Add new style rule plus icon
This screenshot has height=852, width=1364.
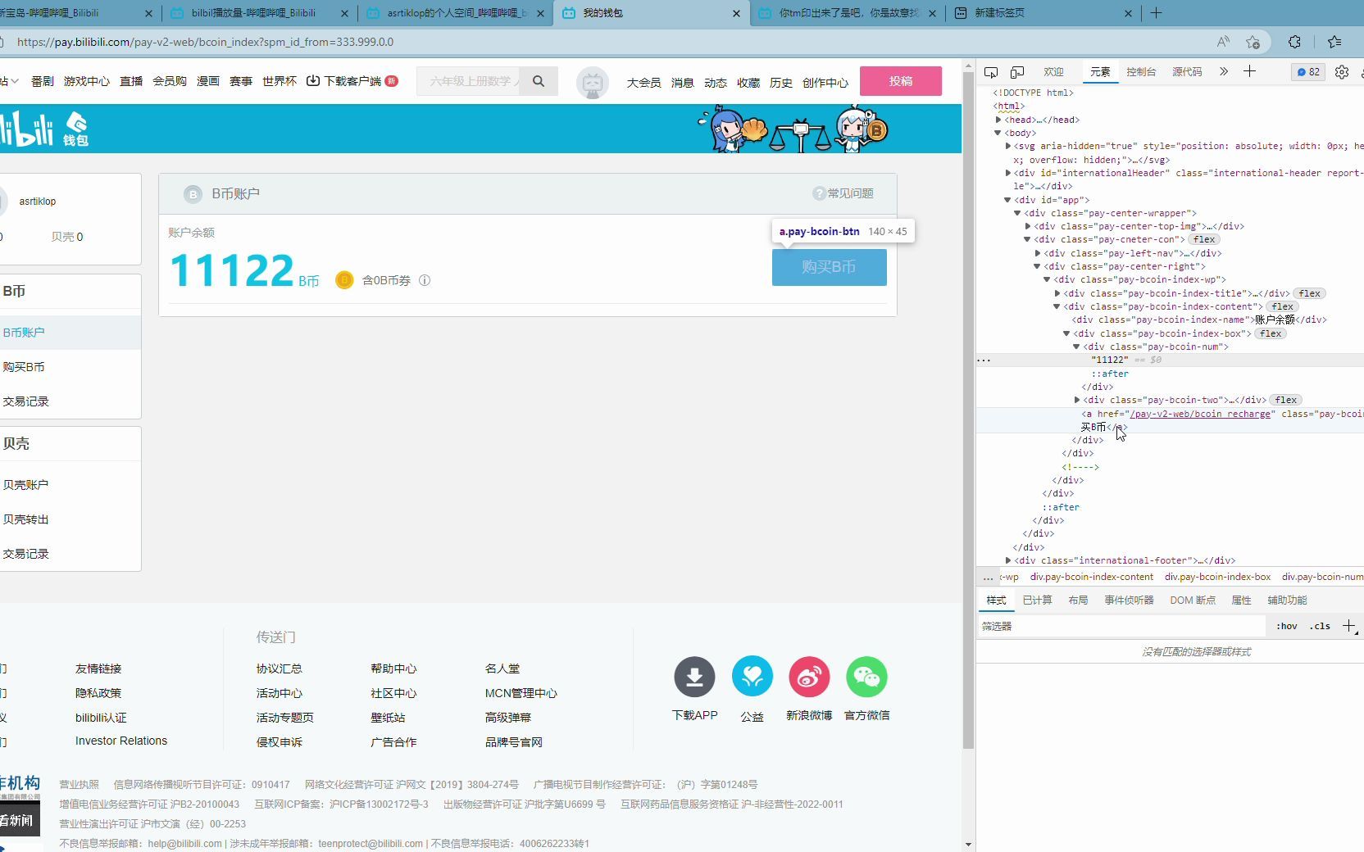pyautogui.click(x=1348, y=626)
